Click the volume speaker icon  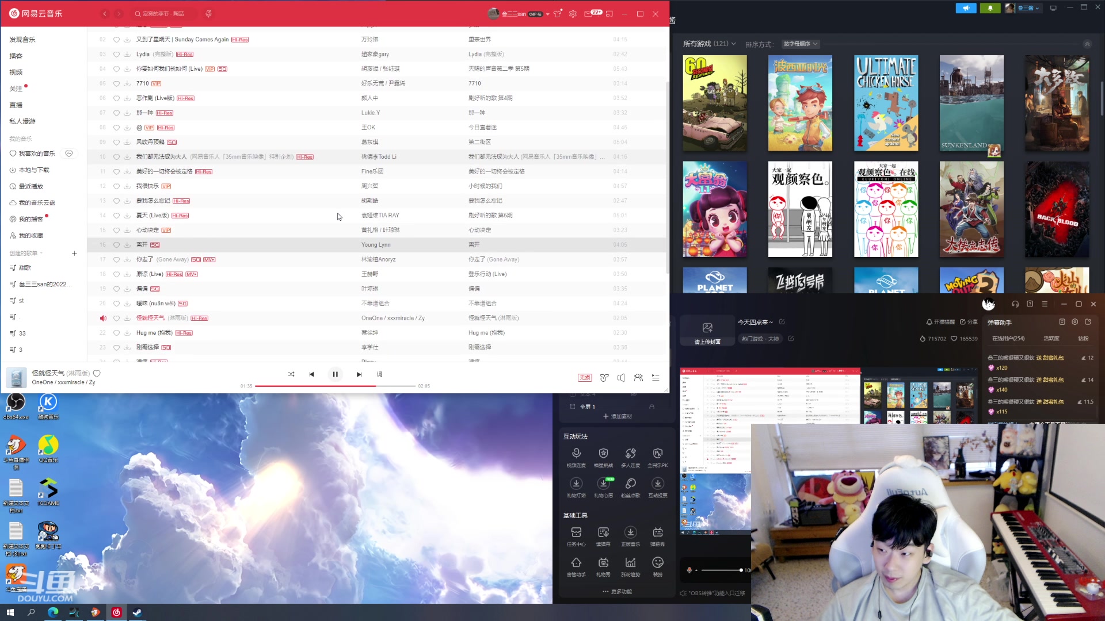(x=621, y=378)
